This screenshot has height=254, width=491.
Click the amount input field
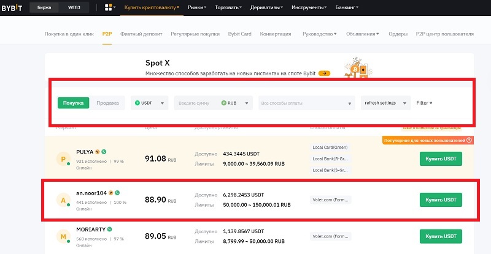coord(196,103)
